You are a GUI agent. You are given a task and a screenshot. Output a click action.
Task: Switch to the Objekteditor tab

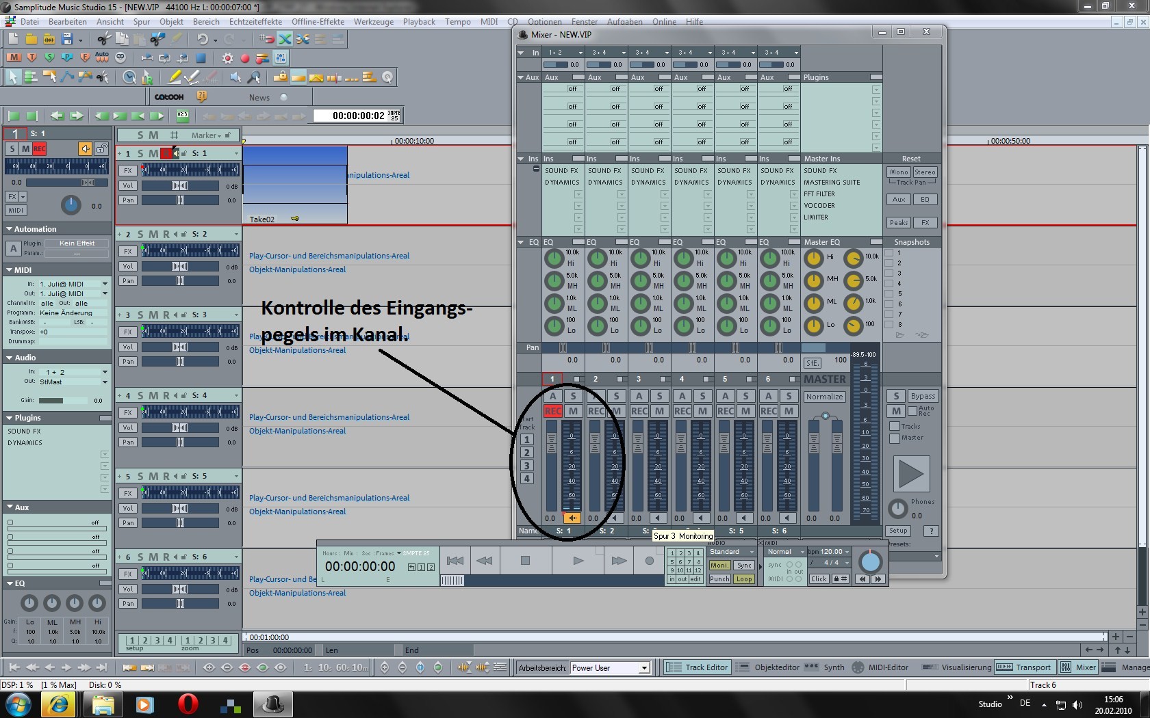[x=769, y=667]
